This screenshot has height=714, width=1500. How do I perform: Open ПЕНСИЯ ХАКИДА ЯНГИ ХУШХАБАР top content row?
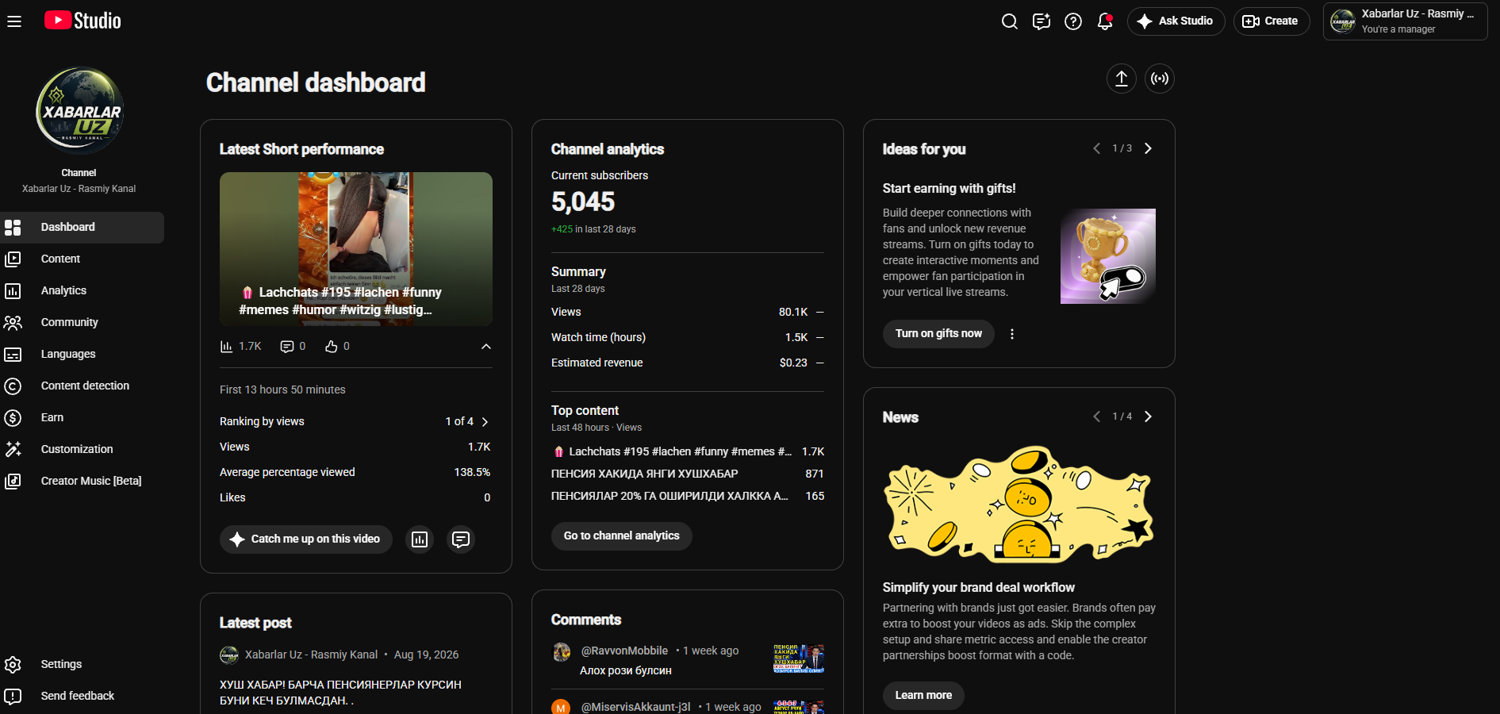688,474
